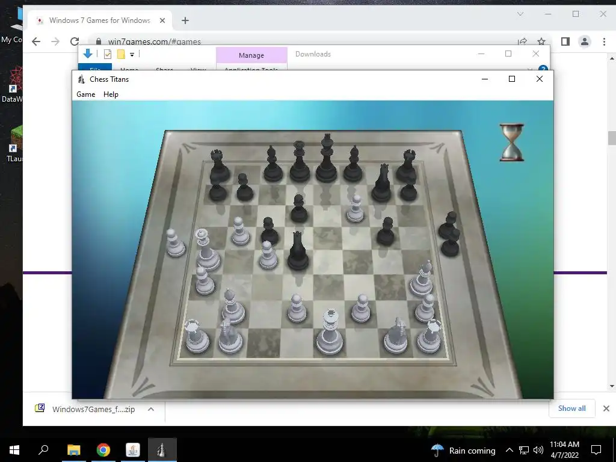Select the black queen beside the black king
The width and height of the screenshot is (616, 462).
click(x=300, y=162)
